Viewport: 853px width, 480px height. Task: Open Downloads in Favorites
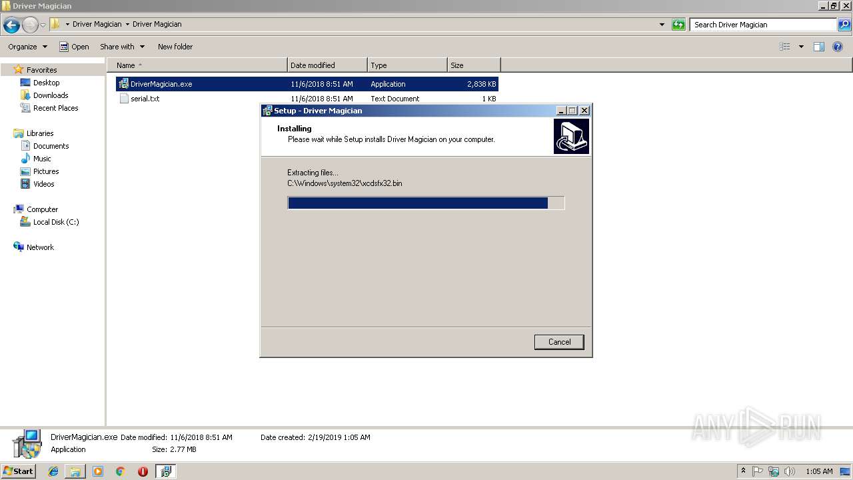coord(45,95)
